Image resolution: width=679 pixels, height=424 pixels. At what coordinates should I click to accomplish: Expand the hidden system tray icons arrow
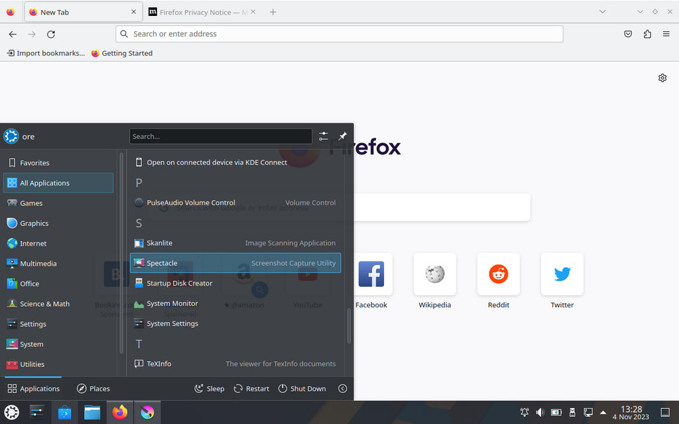click(x=603, y=412)
